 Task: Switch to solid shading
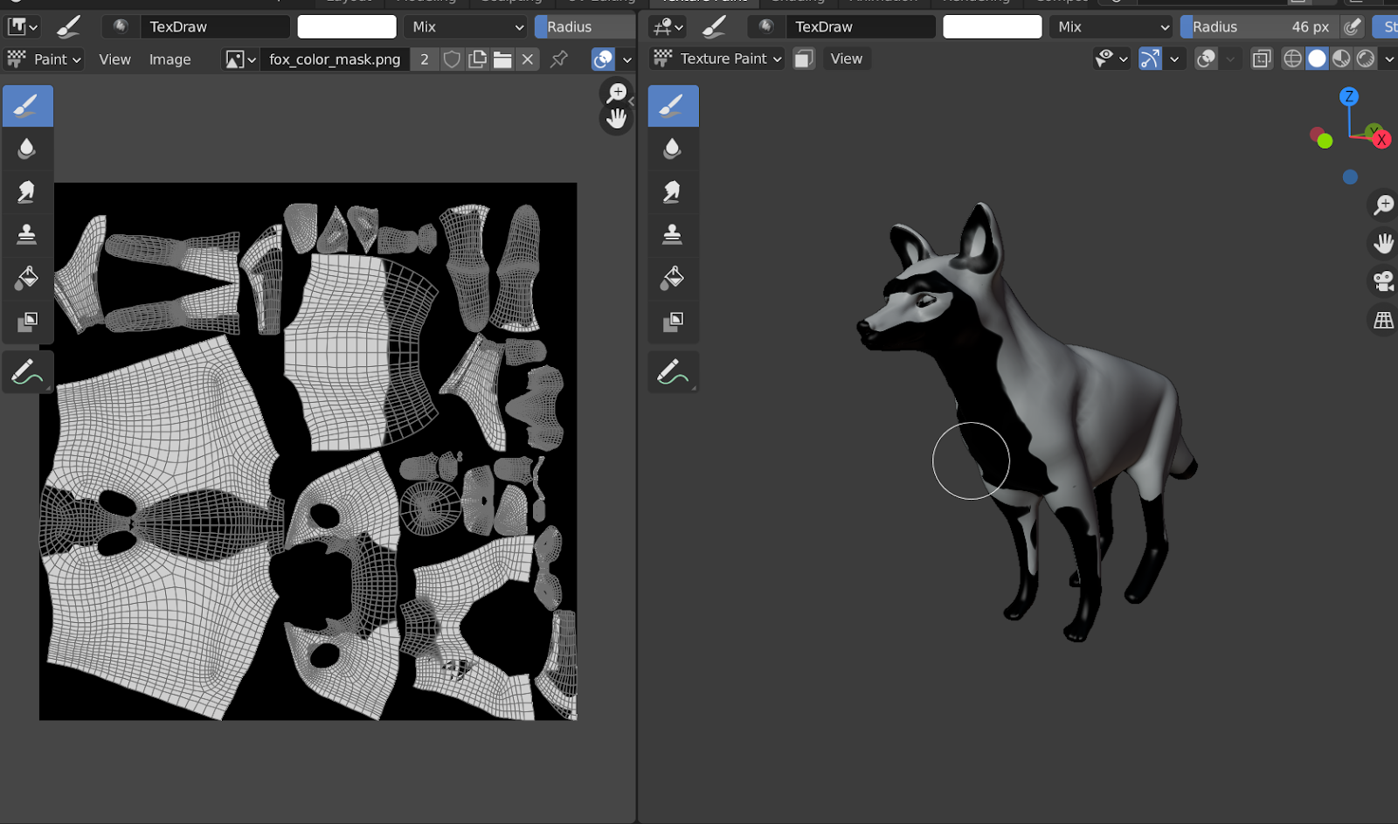pos(1317,59)
